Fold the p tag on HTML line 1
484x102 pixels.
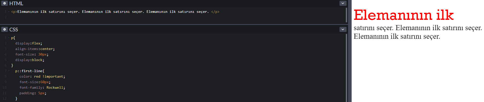[x=9, y=12]
